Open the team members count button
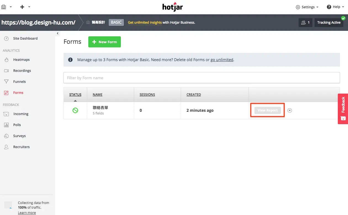Viewport: 348px width, 215px height. tap(306, 23)
